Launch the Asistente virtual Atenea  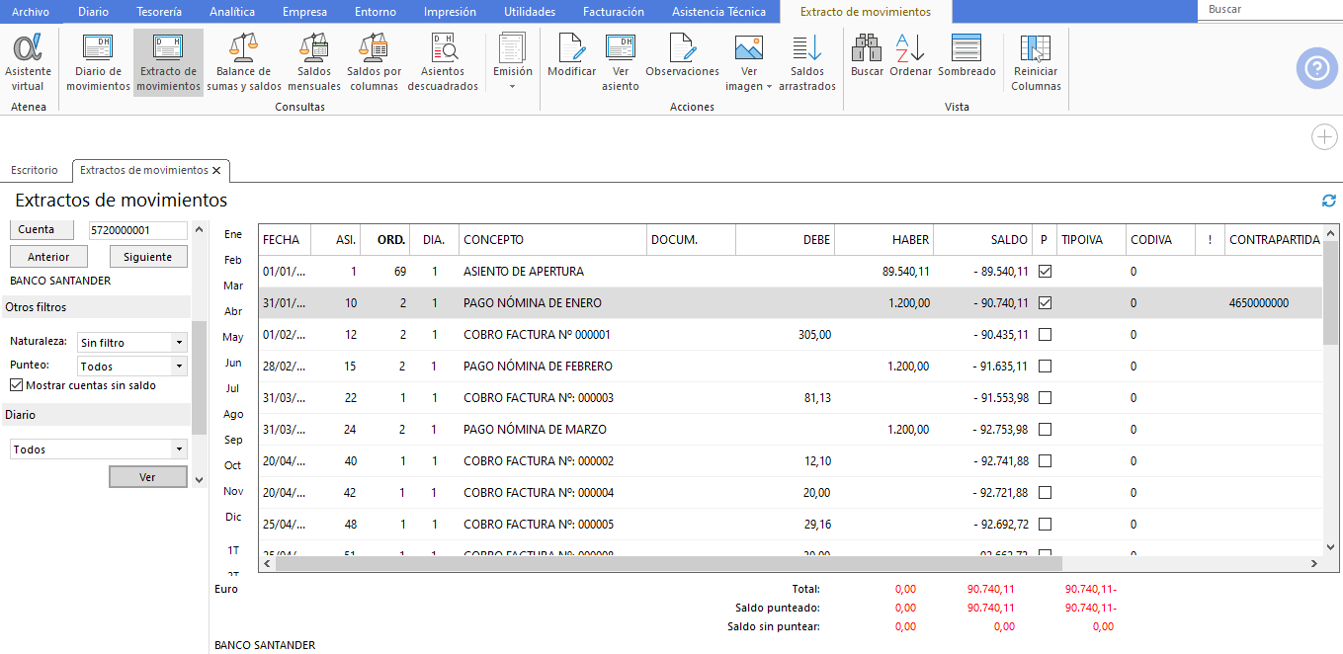pyautogui.click(x=28, y=62)
